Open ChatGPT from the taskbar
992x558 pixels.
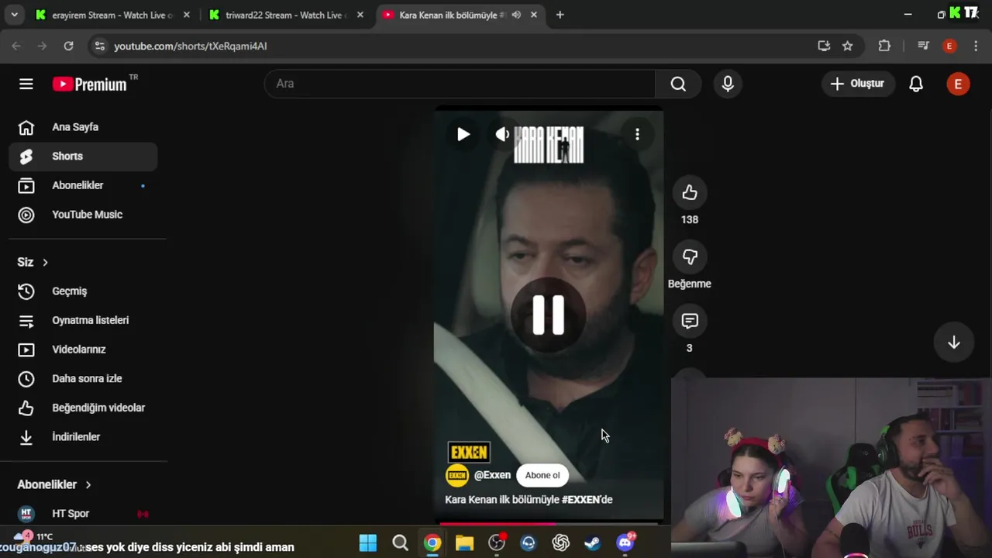coord(561,542)
